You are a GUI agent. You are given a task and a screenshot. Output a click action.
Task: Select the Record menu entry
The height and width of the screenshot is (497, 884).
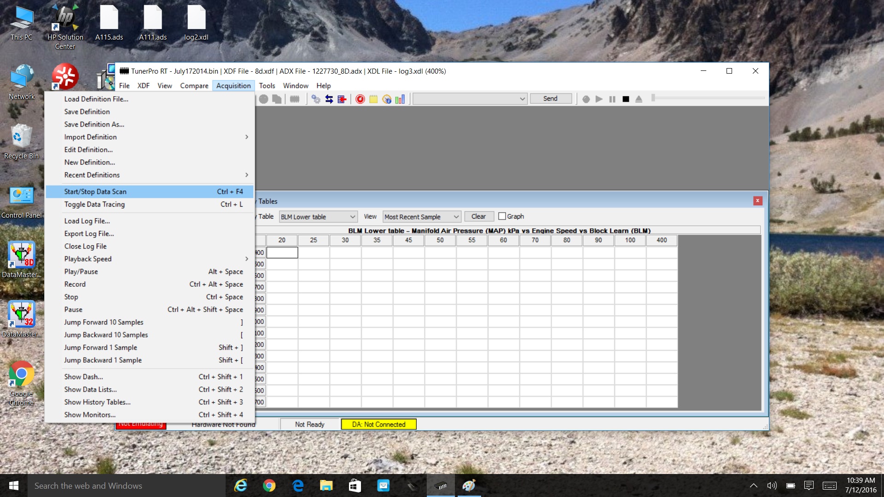click(x=150, y=284)
